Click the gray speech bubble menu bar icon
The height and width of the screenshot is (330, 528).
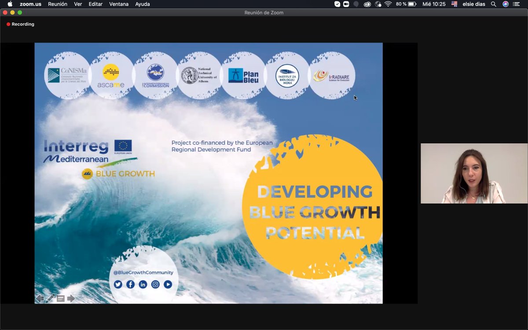click(356, 4)
